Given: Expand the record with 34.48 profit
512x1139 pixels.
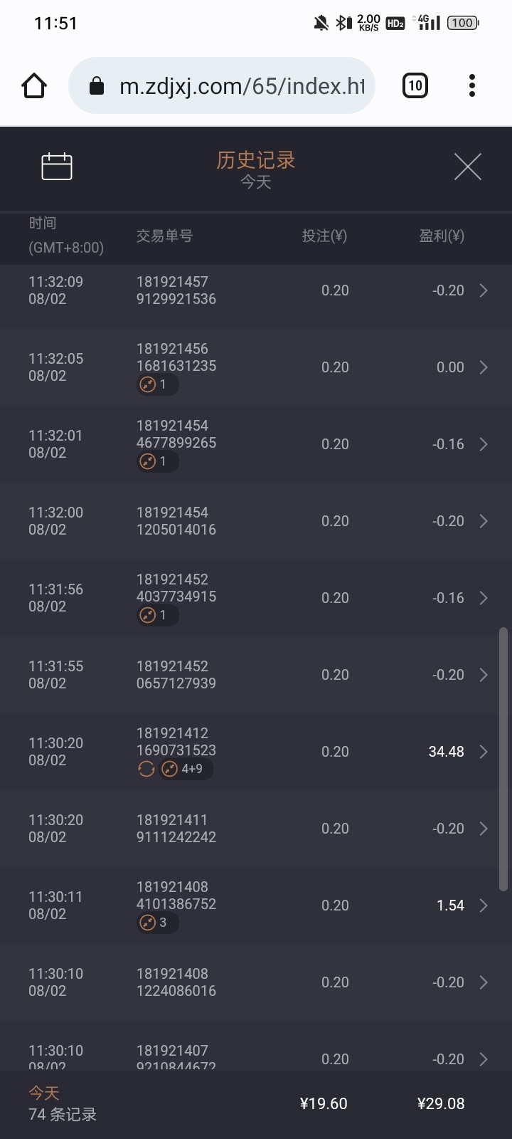Looking at the screenshot, I should pyautogui.click(x=484, y=752).
